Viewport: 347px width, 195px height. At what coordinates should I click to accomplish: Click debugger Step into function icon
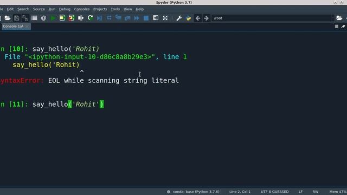point(118,18)
